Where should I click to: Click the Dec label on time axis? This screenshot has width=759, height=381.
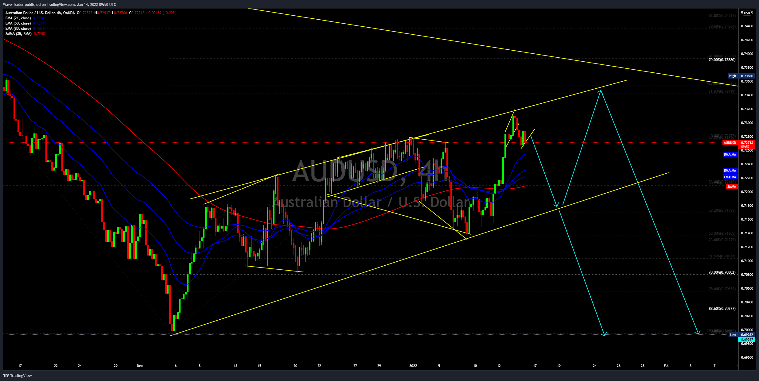[x=140, y=366]
